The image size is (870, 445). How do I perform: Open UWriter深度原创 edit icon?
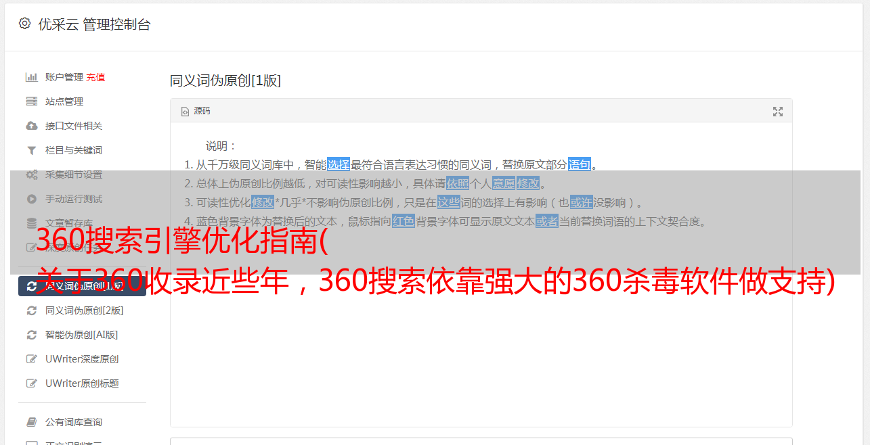(31, 359)
